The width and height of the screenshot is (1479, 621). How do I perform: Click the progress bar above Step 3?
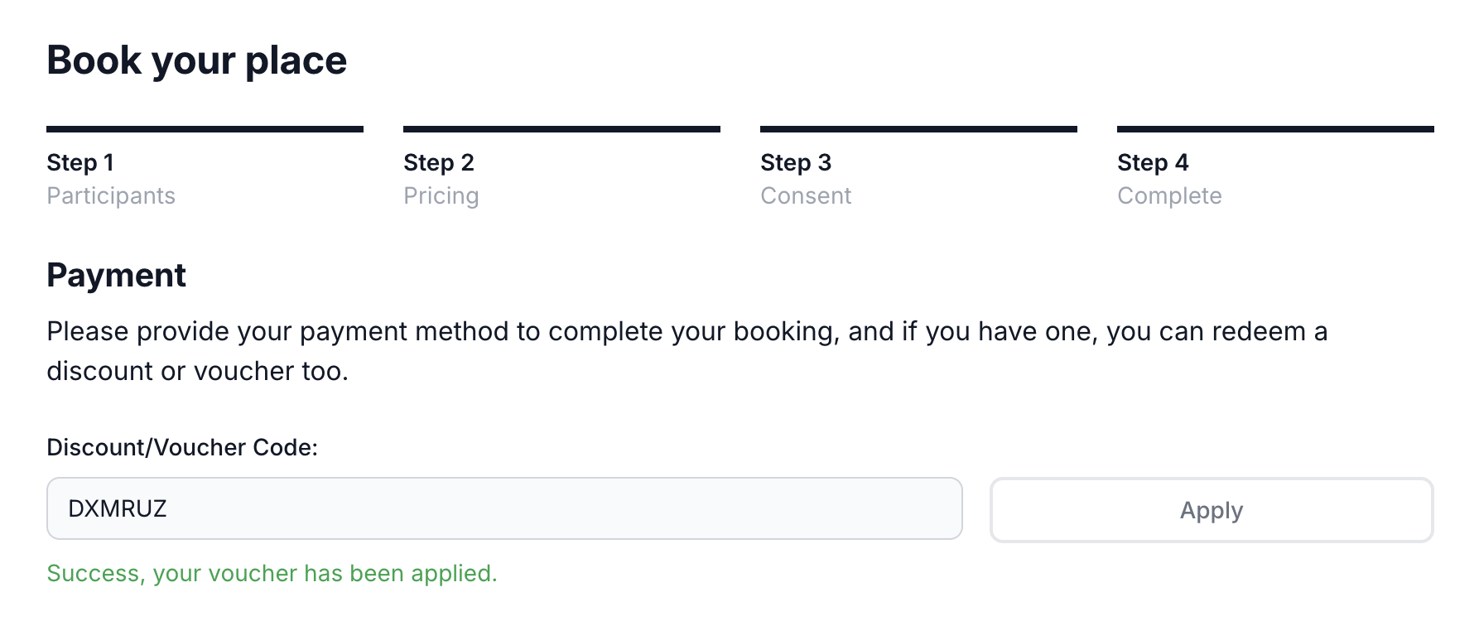(x=918, y=128)
